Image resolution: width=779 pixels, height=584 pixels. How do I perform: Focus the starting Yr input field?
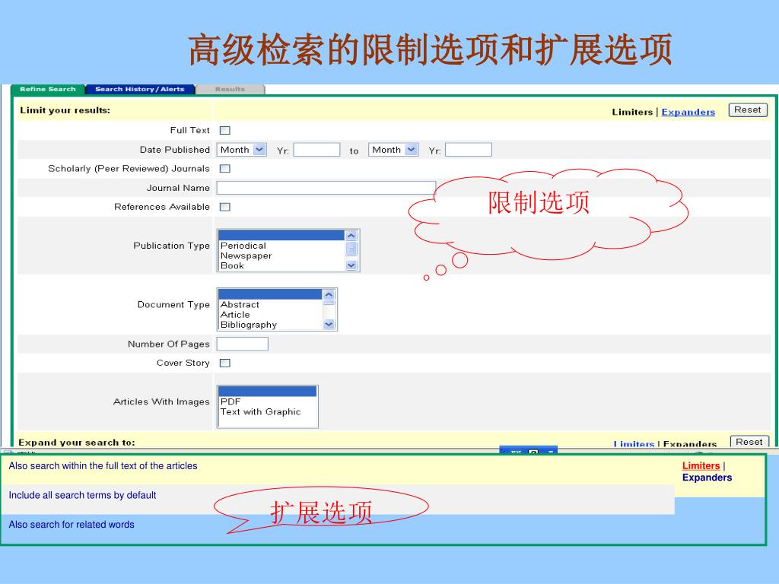click(316, 150)
